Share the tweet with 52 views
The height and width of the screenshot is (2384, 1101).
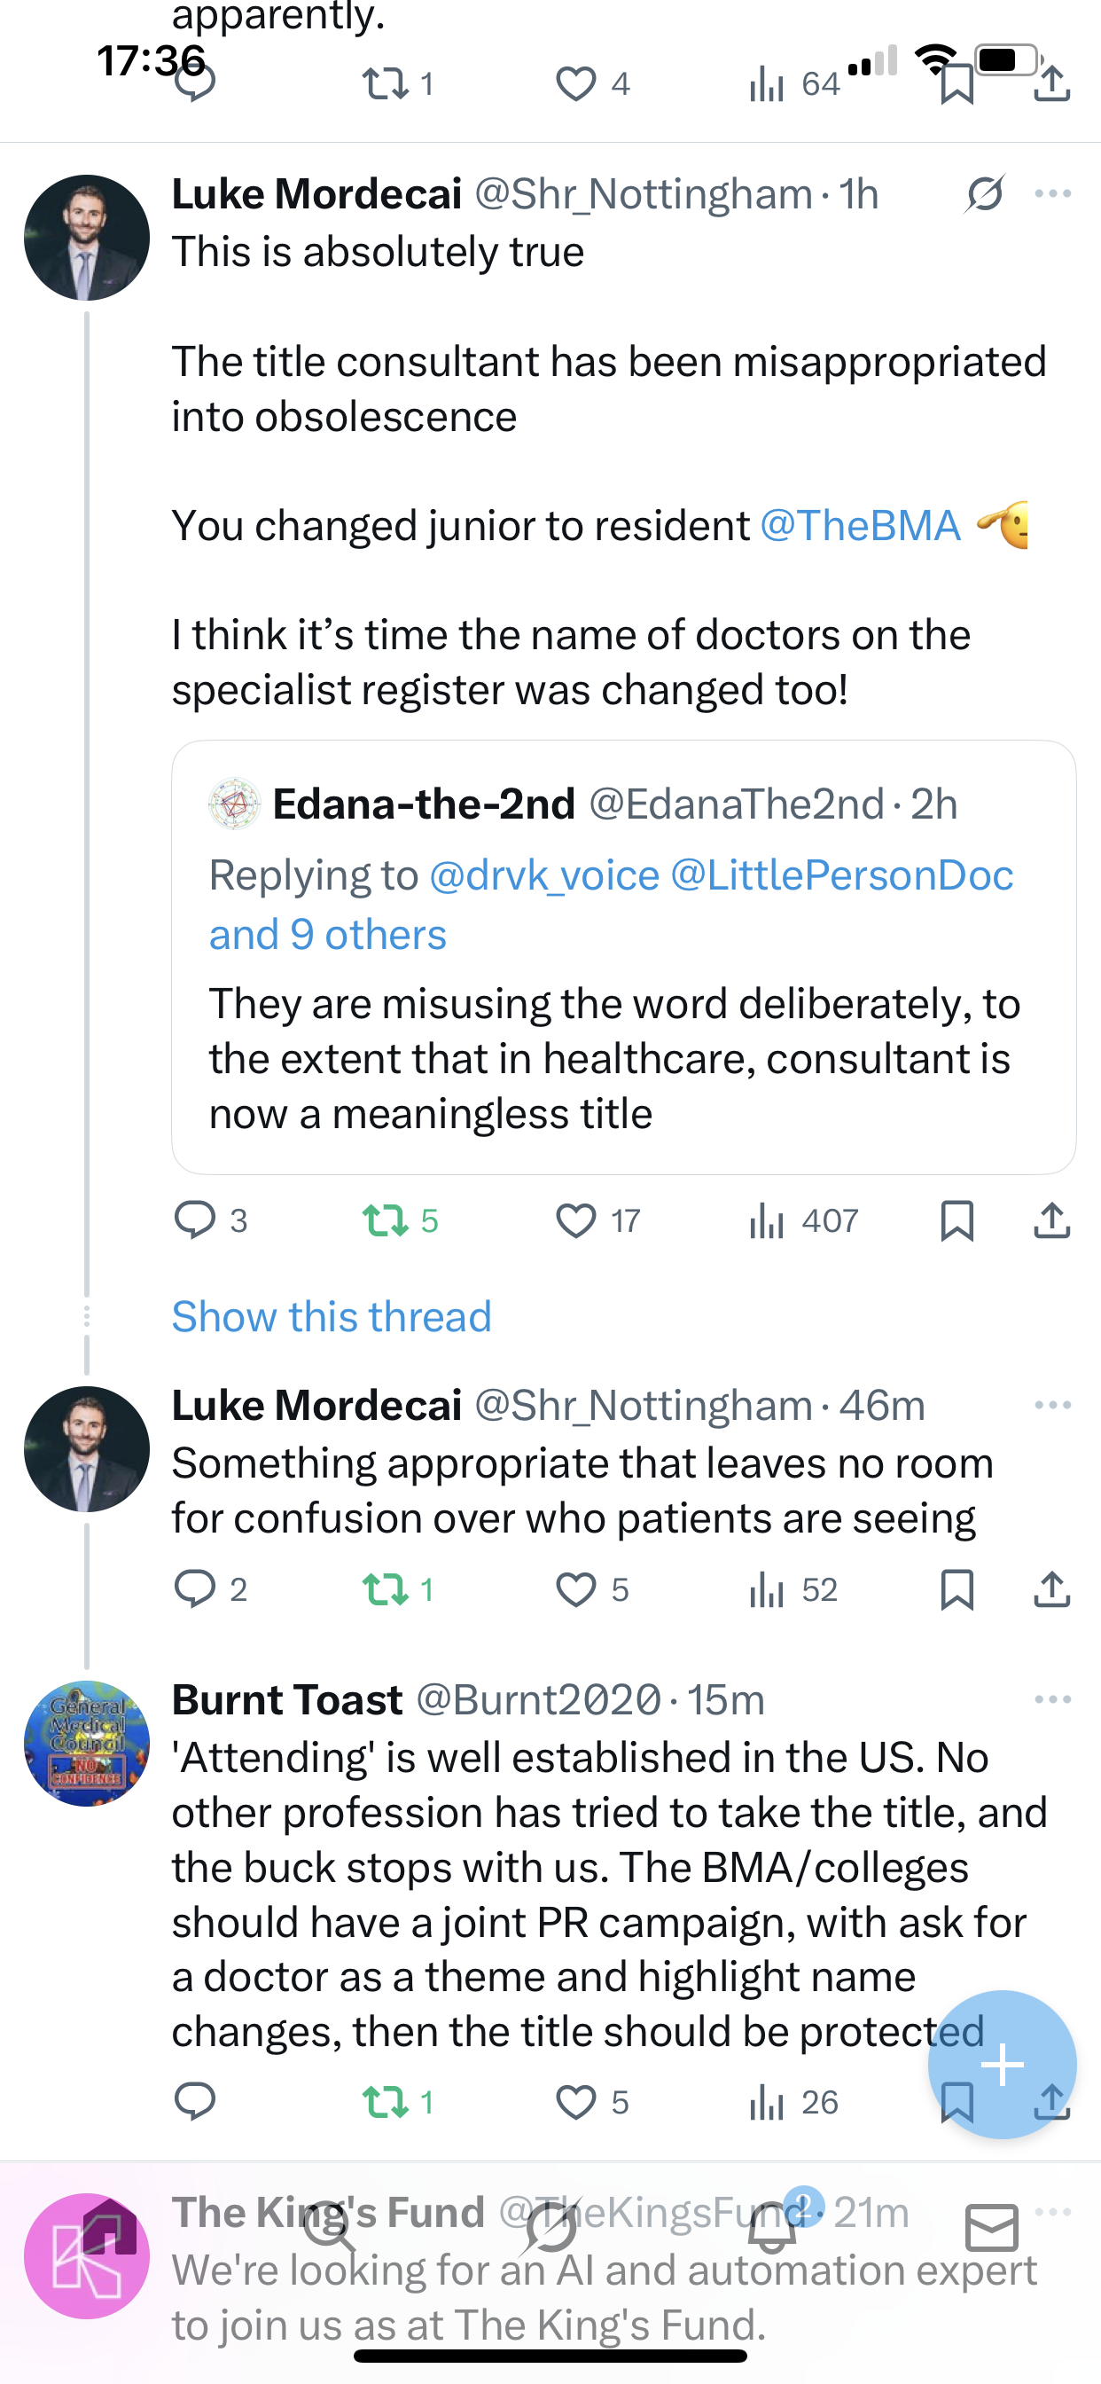pos(1052,1590)
